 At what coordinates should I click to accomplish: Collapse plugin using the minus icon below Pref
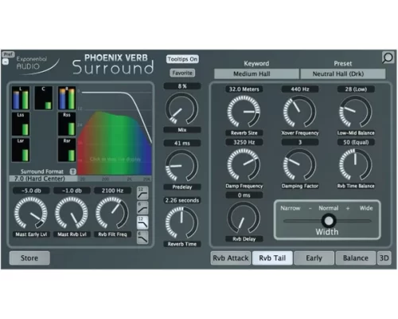click(x=6, y=62)
